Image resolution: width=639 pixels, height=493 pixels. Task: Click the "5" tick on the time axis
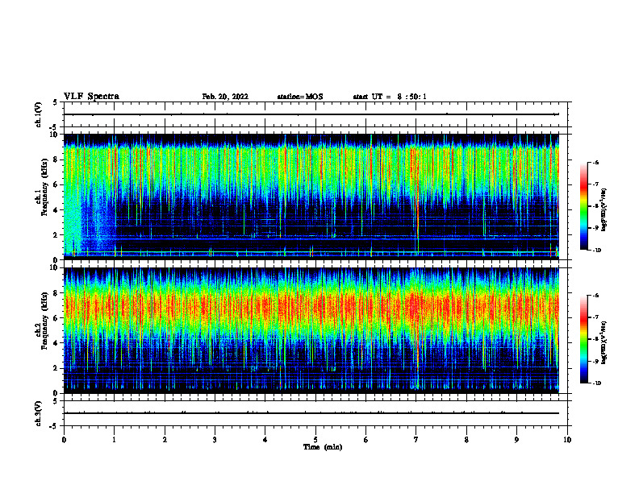315,440
